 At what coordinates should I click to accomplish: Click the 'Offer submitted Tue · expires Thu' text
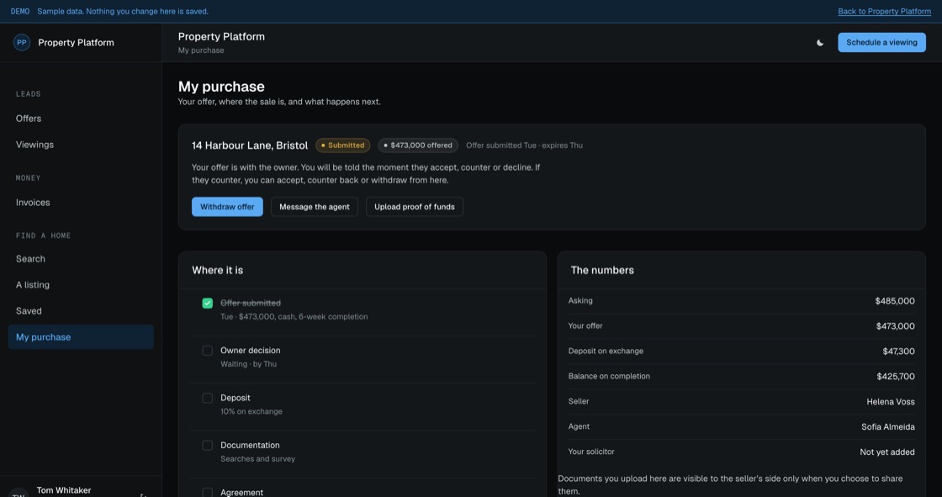pyautogui.click(x=524, y=145)
